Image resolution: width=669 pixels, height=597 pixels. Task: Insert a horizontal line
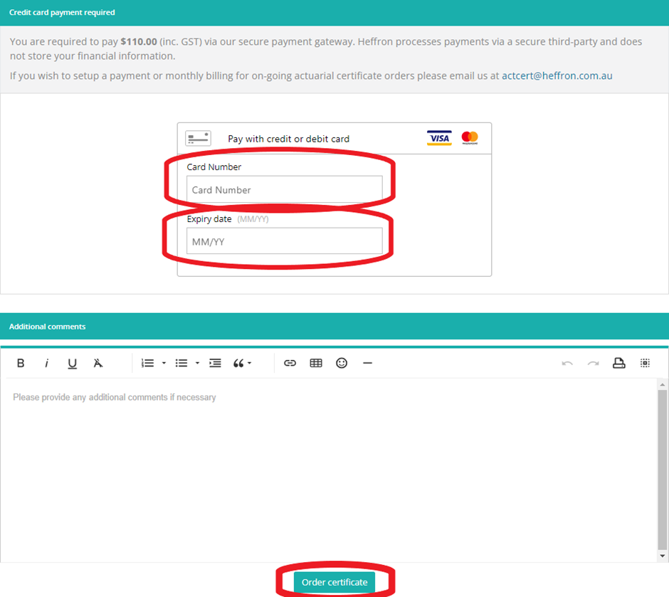(x=367, y=364)
